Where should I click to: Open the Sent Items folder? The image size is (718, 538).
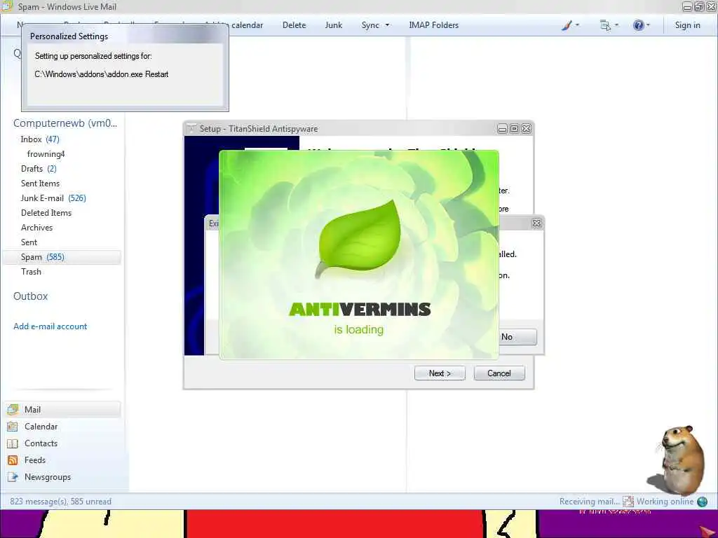point(40,183)
